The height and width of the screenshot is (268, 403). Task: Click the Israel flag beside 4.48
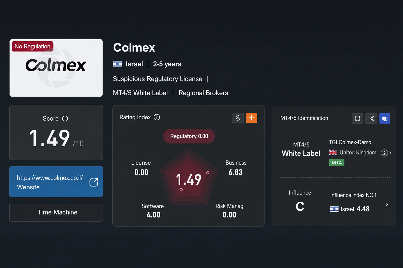point(334,209)
